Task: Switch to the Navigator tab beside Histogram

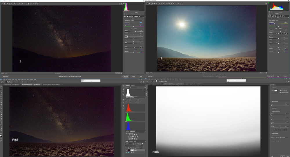Action: 133,85
